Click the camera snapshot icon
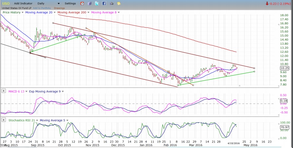This screenshot has height=148, width=293. click(x=111, y=4)
